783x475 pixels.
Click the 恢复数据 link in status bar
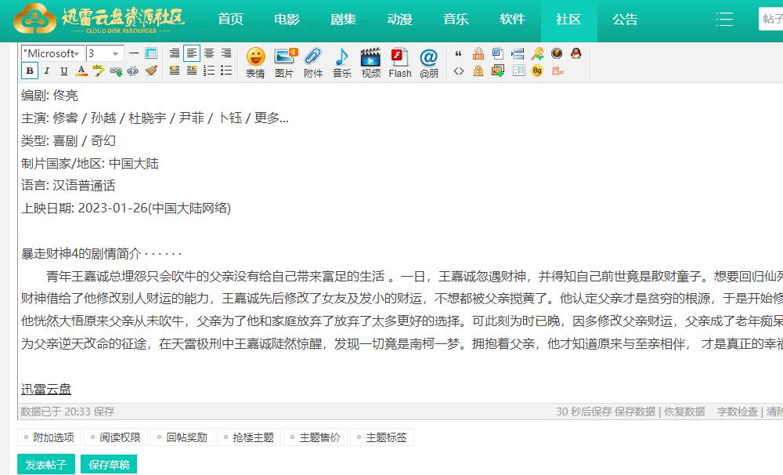click(x=684, y=412)
